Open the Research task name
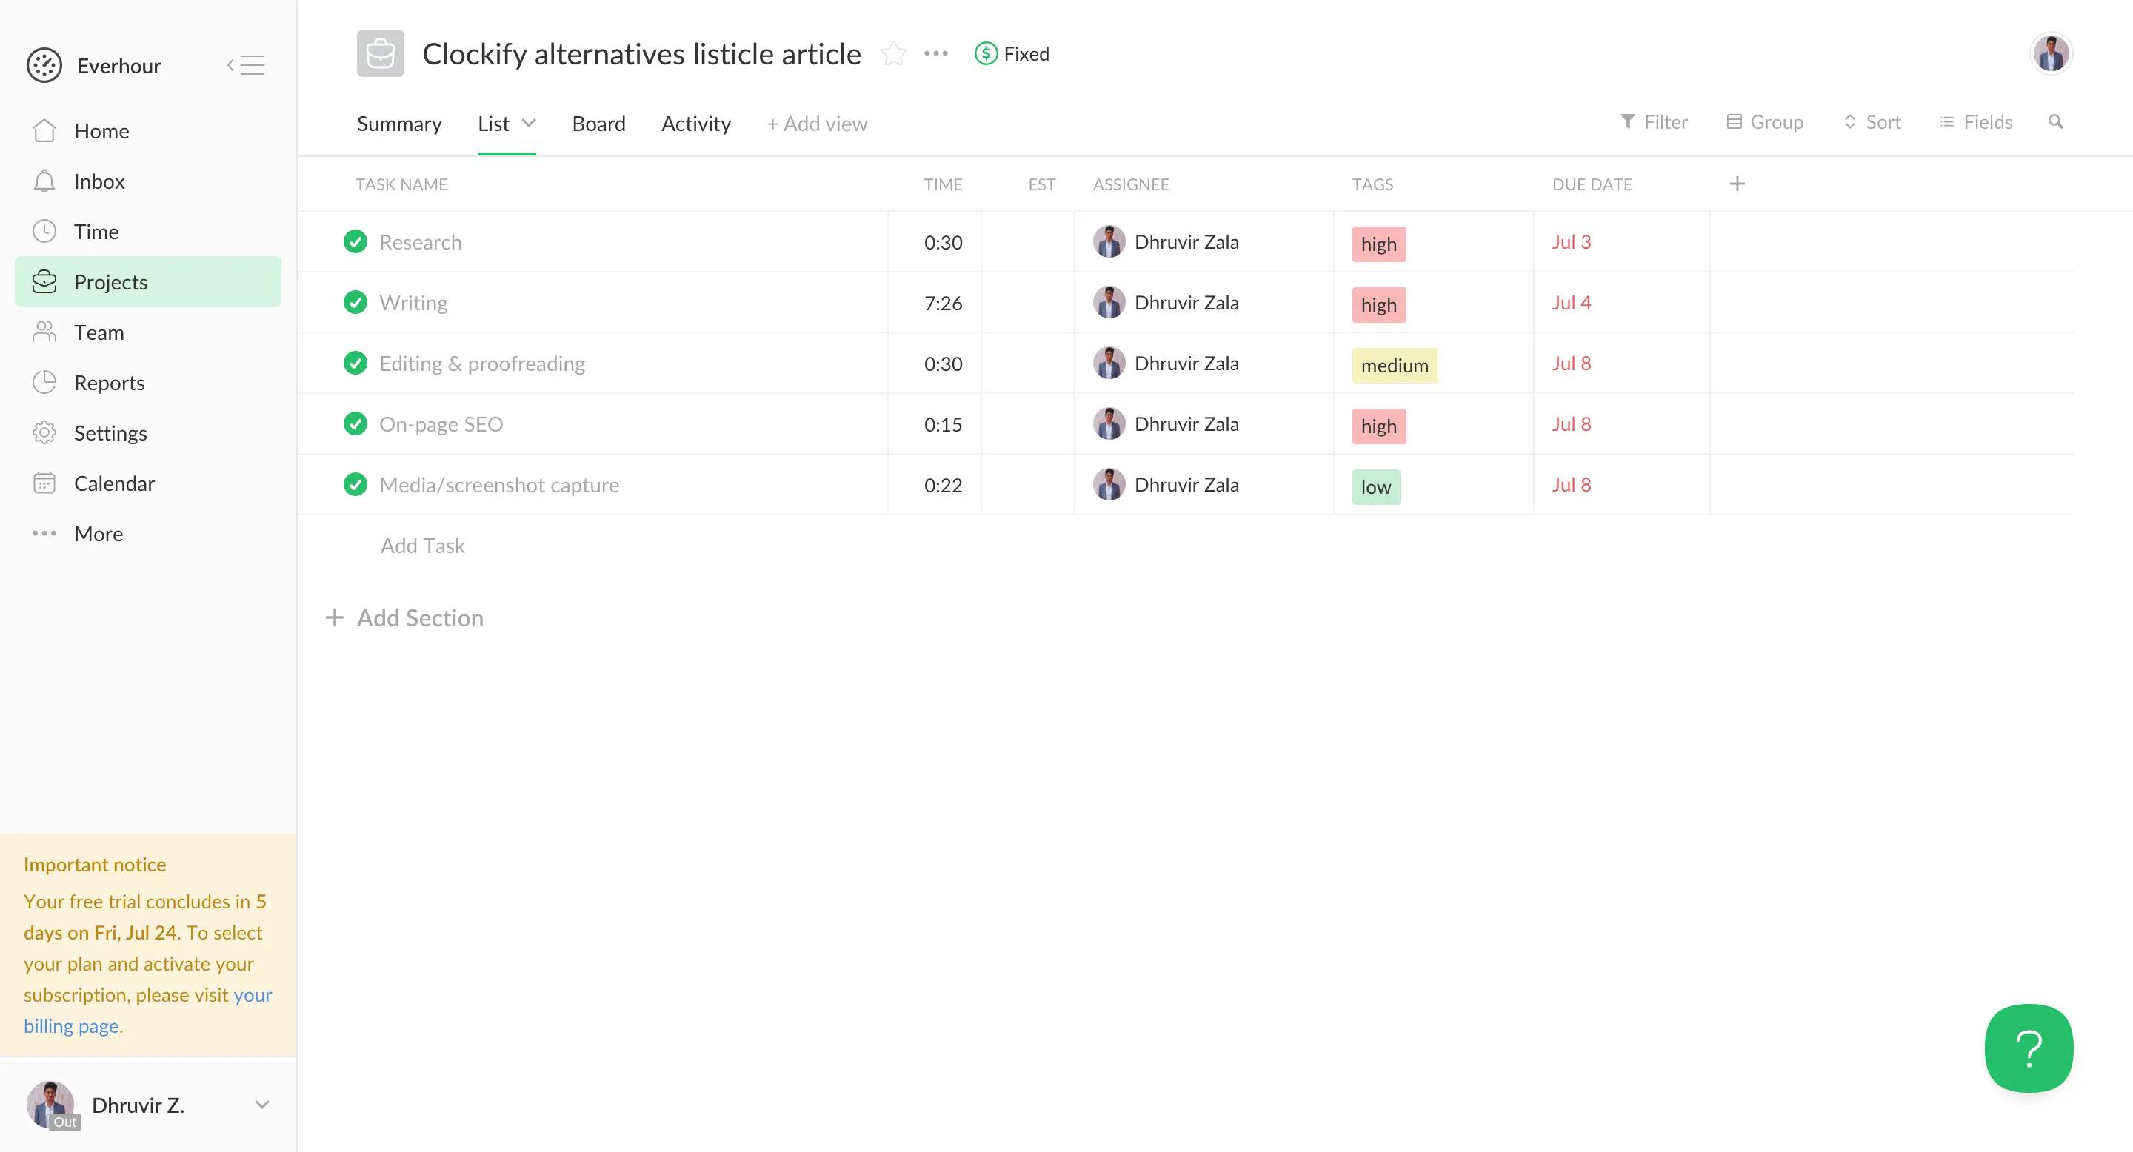The image size is (2133, 1152). (421, 241)
